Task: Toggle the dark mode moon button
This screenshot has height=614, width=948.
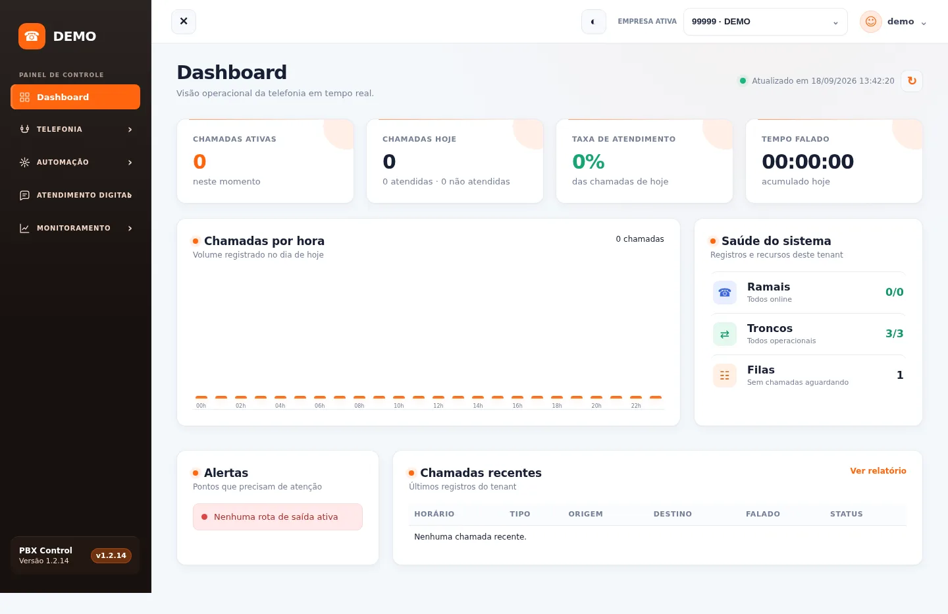Action: click(593, 21)
